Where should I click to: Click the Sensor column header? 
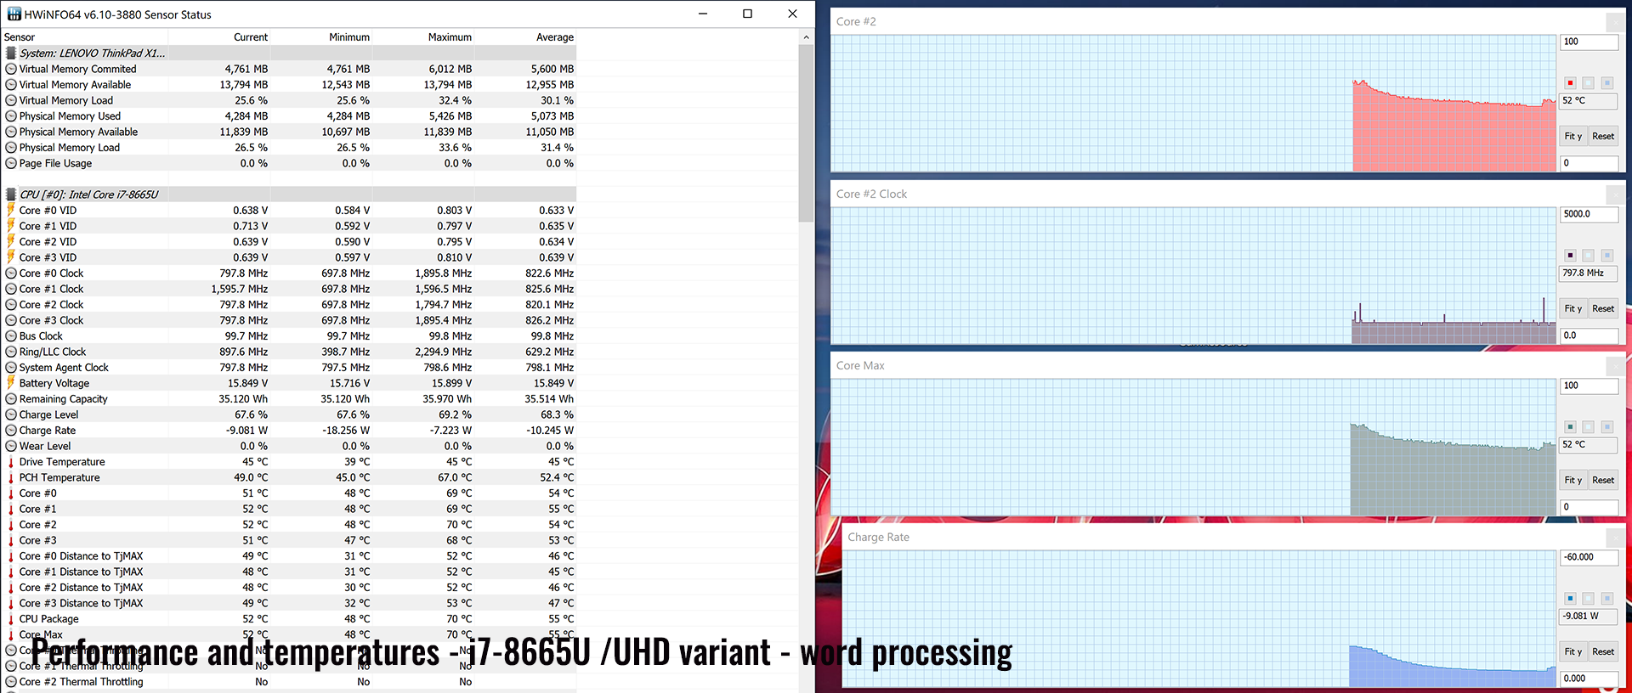tap(84, 37)
